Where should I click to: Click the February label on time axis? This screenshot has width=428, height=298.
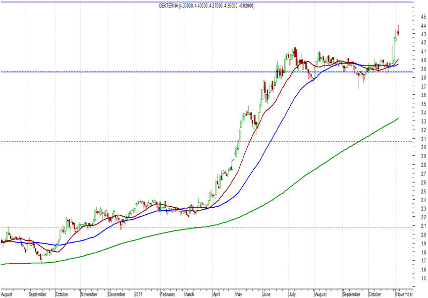[168, 294]
